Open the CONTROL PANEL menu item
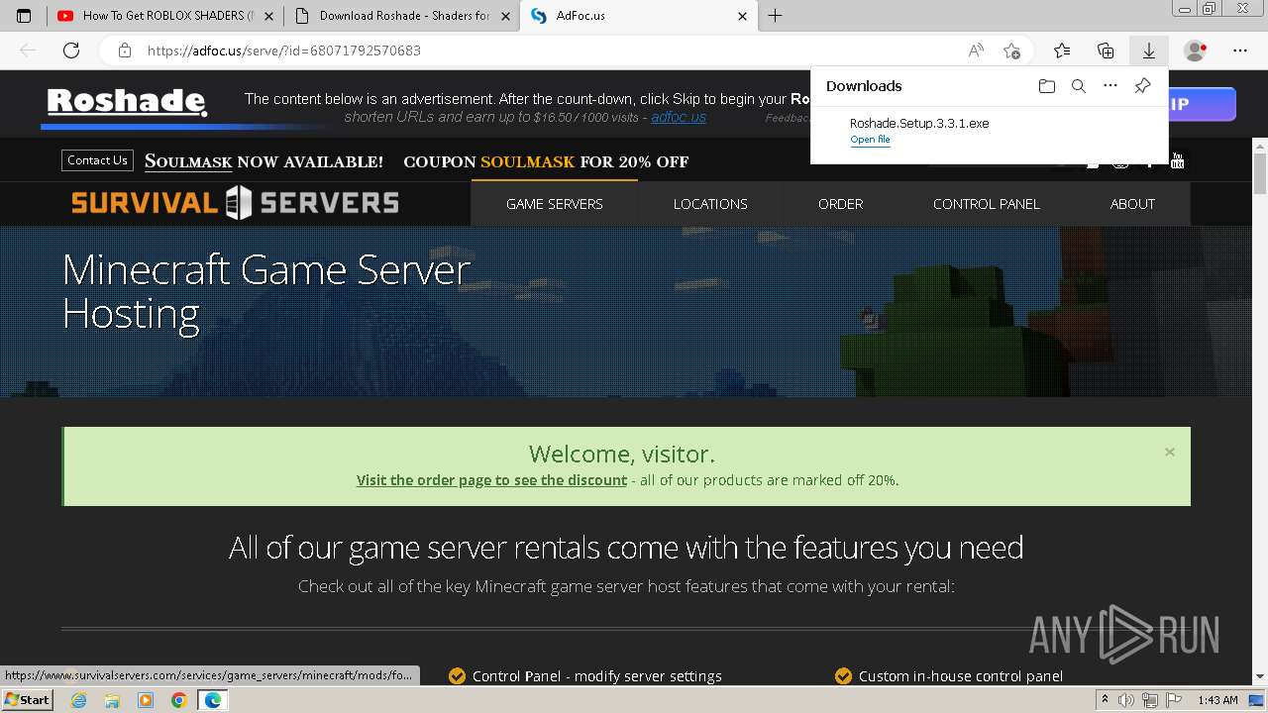The height and width of the screenshot is (713, 1268). [987, 204]
